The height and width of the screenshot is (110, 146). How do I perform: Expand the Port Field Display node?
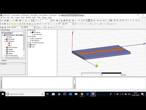pyautogui.click(x=5, y=56)
